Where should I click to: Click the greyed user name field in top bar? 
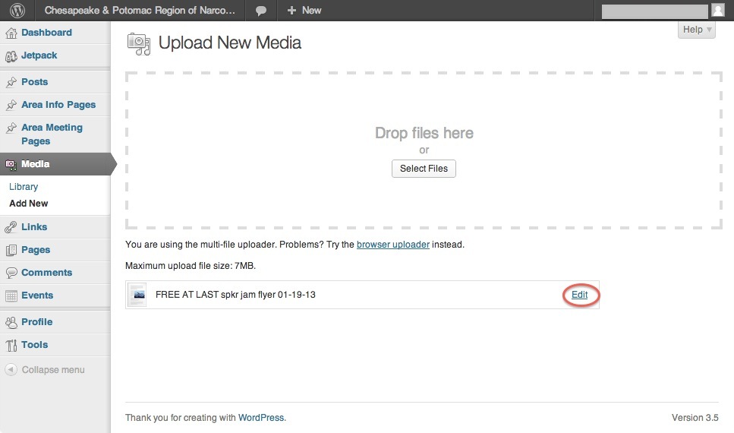(x=654, y=11)
